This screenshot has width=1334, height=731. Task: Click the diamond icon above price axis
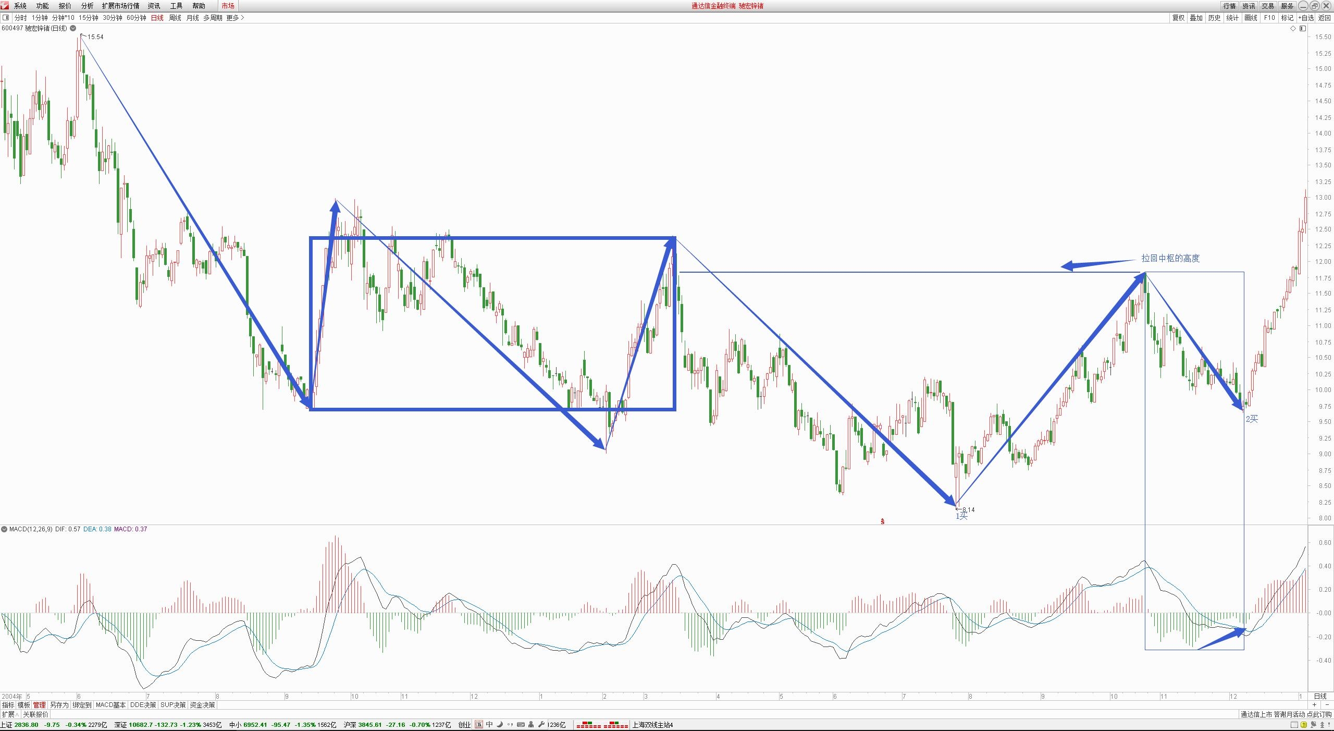[x=1292, y=28]
